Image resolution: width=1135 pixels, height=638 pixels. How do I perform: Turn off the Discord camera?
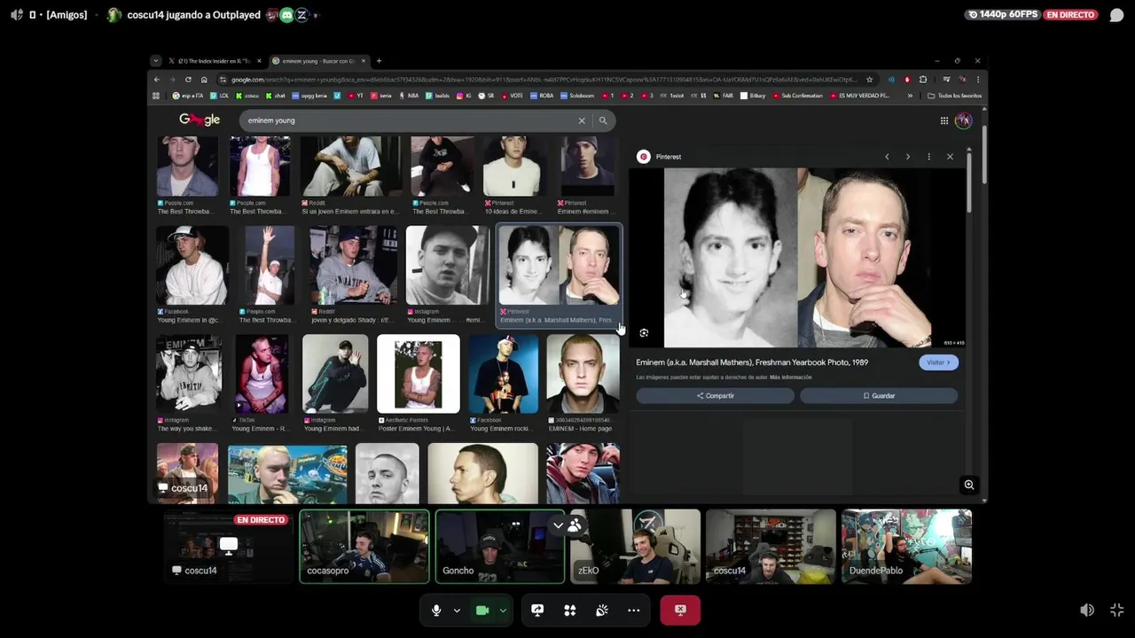pyautogui.click(x=482, y=610)
